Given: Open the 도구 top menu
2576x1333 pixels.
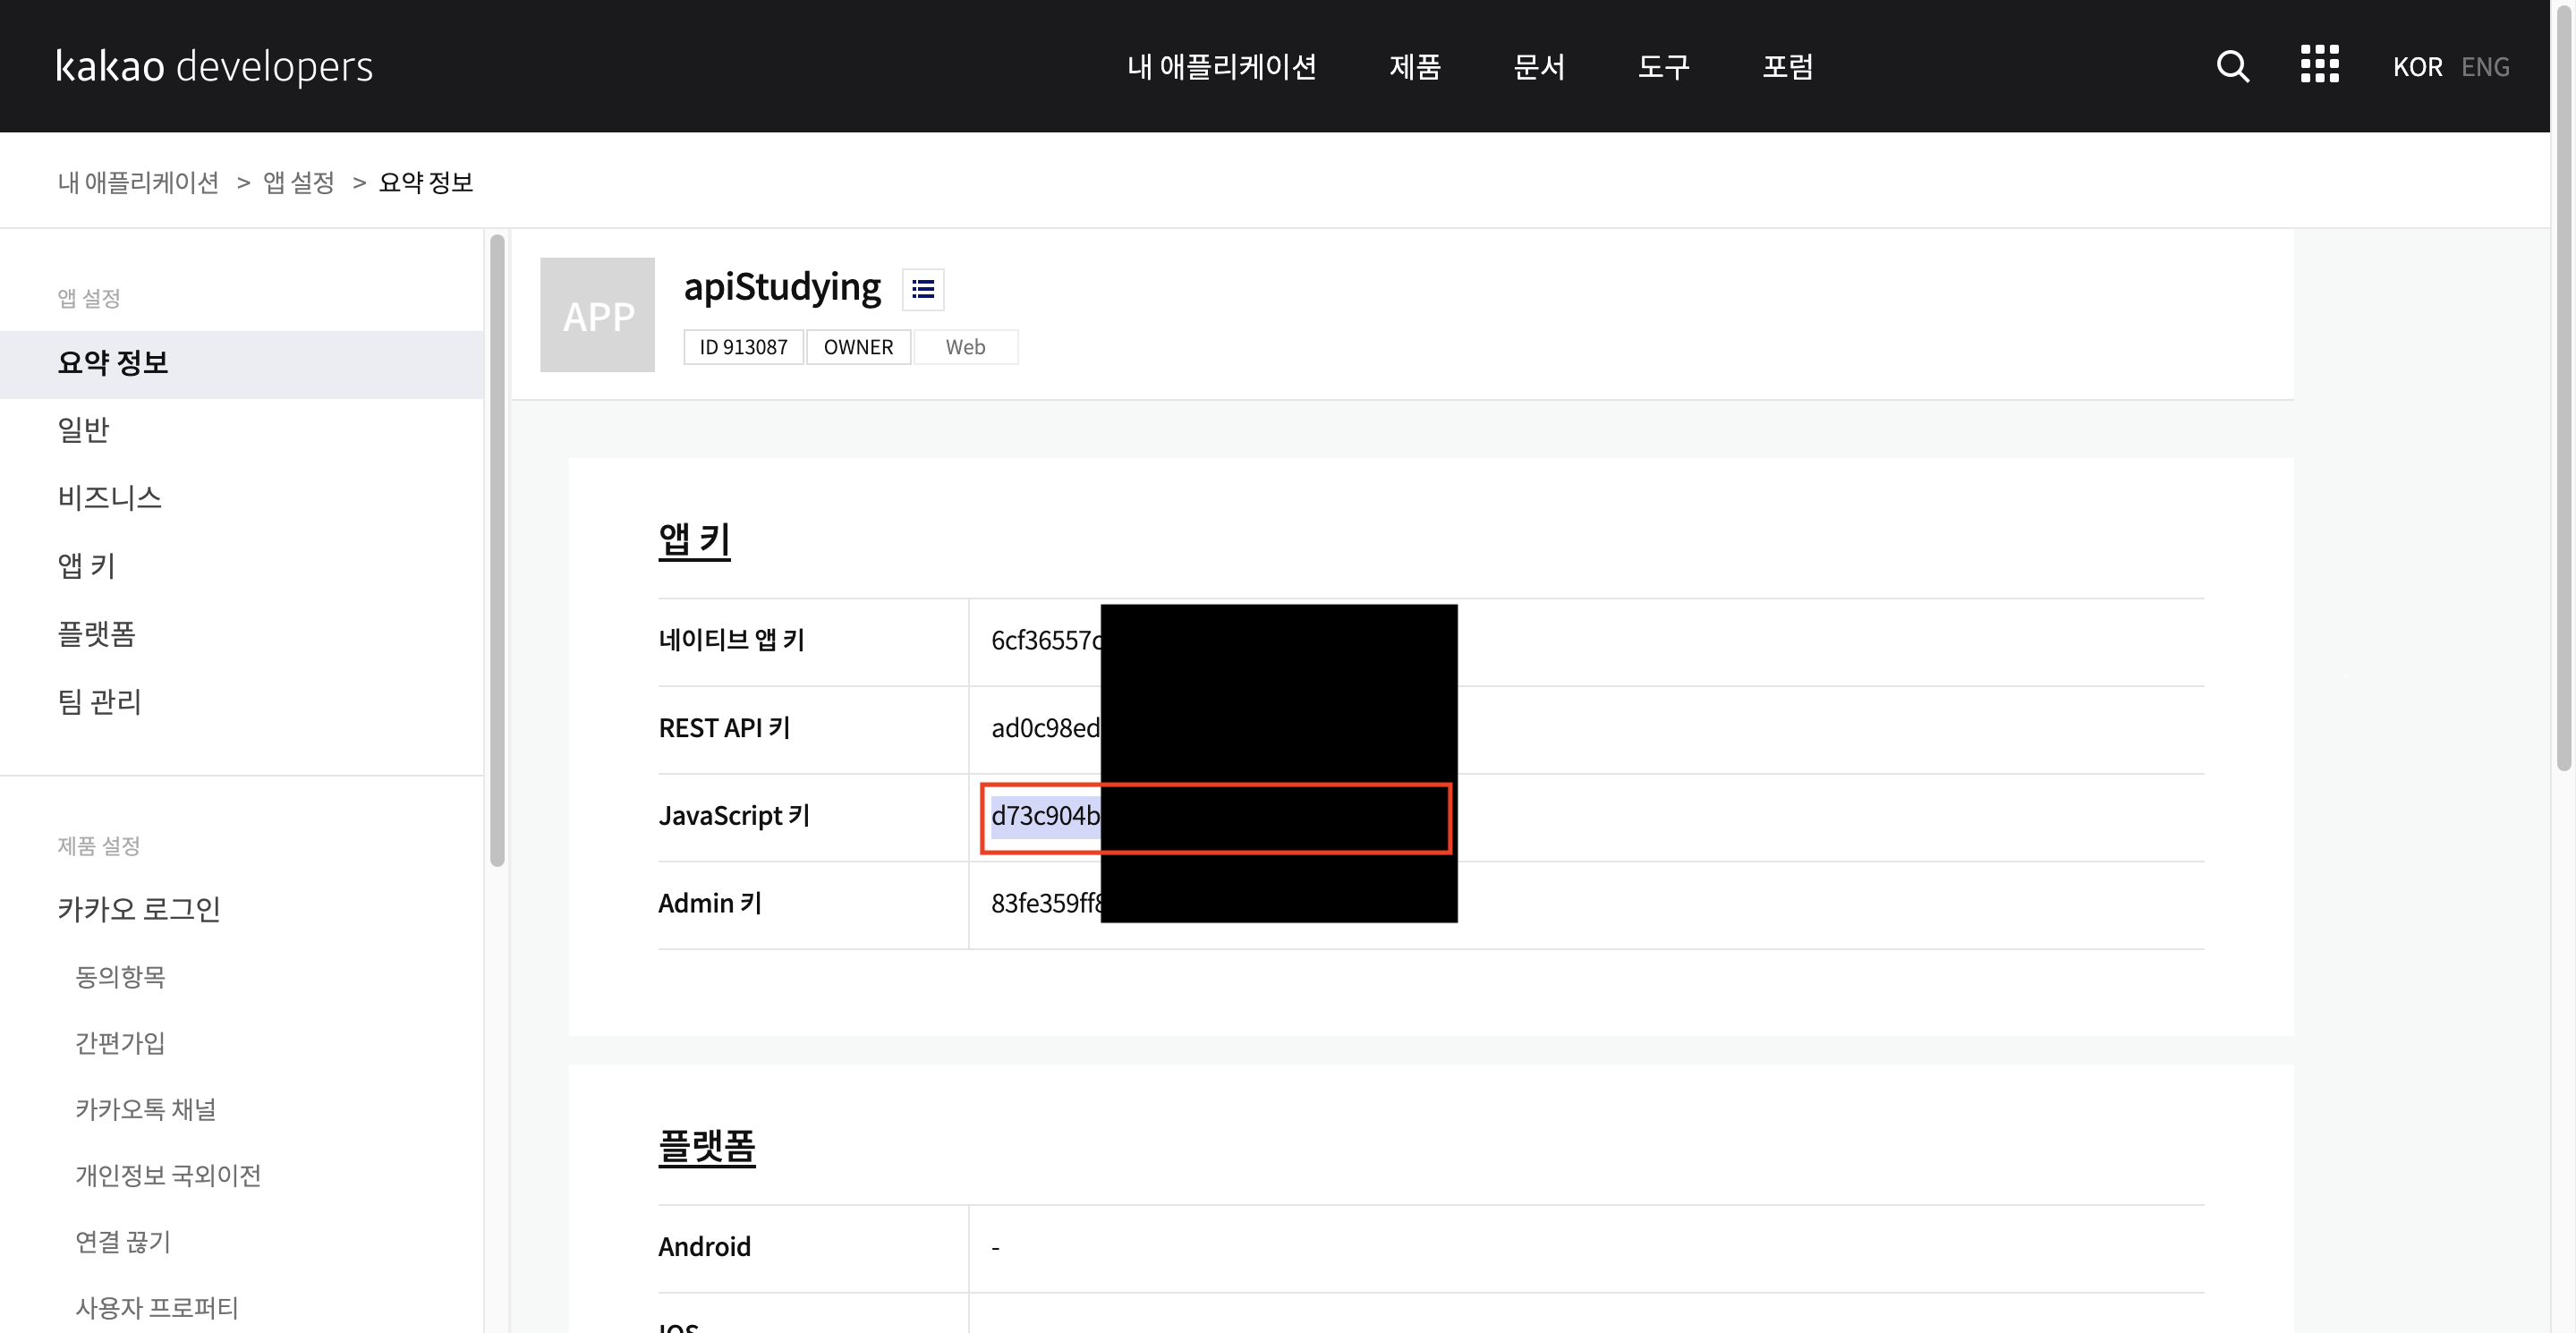Looking at the screenshot, I should tap(1663, 67).
